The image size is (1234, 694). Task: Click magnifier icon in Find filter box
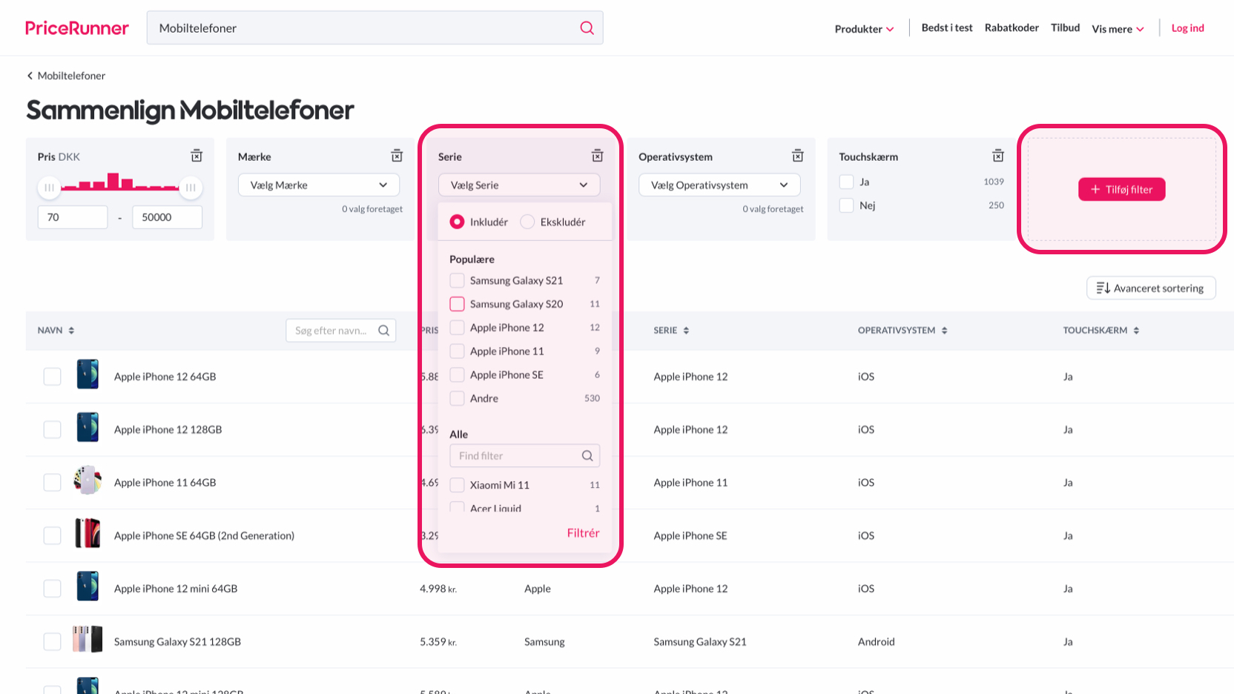pyautogui.click(x=587, y=456)
